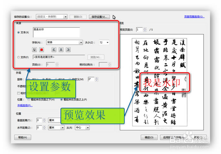The height and width of the screenshot is (154, 221).
Task: Click the watermark text box containing 我是水印
Action: (x=57, y=32)
